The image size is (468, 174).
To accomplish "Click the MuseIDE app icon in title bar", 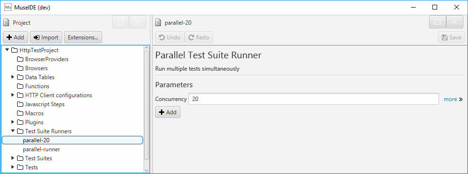I will [x=8, y=8].
